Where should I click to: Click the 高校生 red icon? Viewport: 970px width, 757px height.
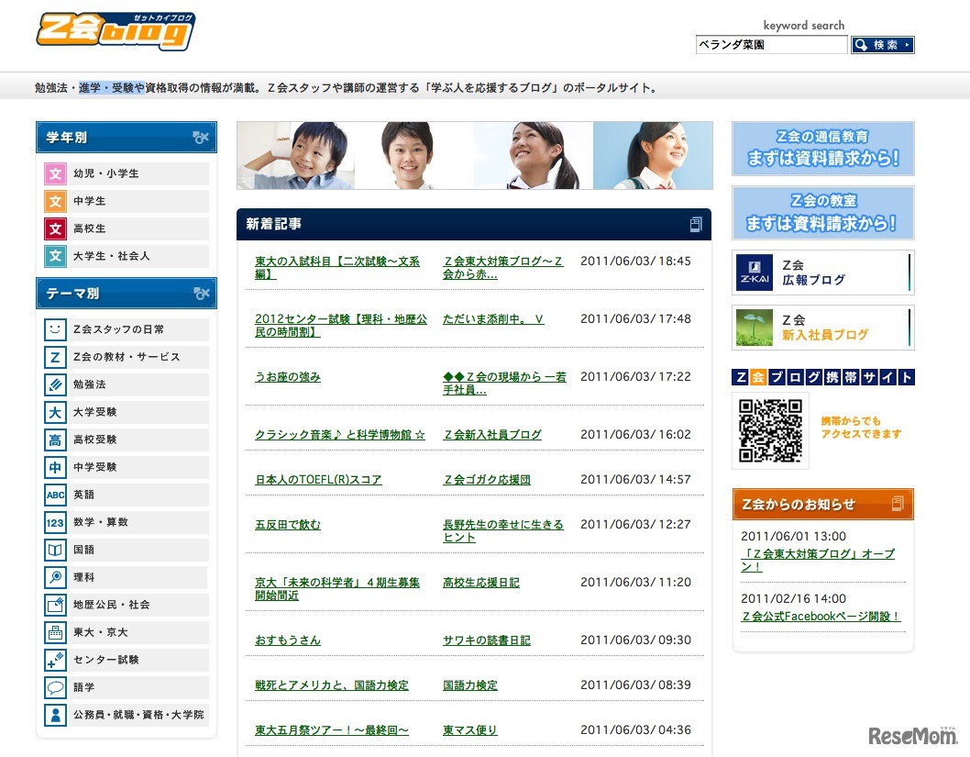click(55, 229)
